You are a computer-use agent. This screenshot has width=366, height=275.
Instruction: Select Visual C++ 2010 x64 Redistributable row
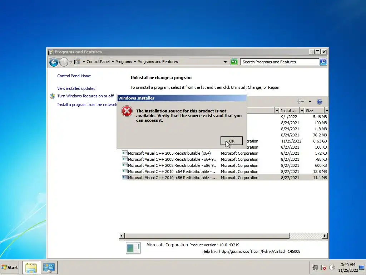[224, 172]
